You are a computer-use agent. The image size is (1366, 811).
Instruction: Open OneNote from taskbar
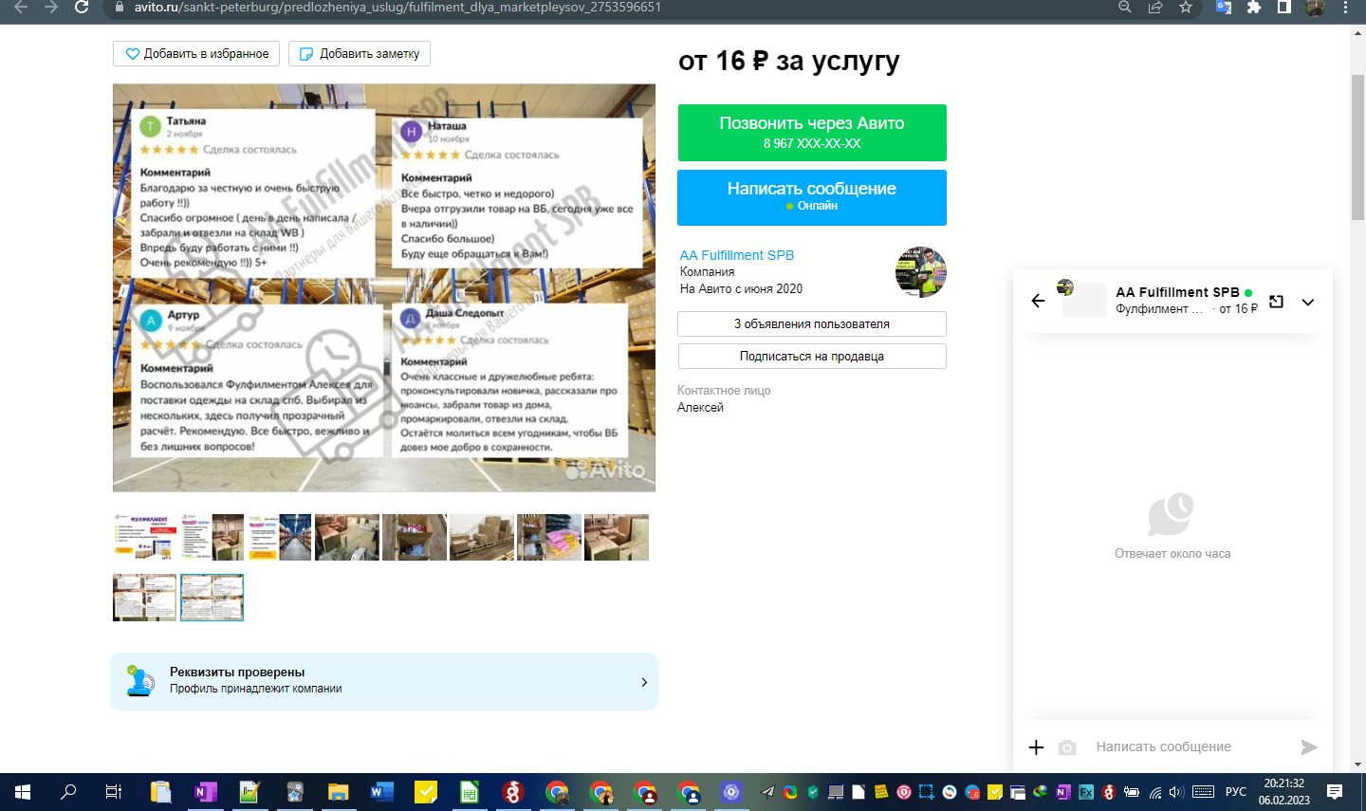pos(205,791)
